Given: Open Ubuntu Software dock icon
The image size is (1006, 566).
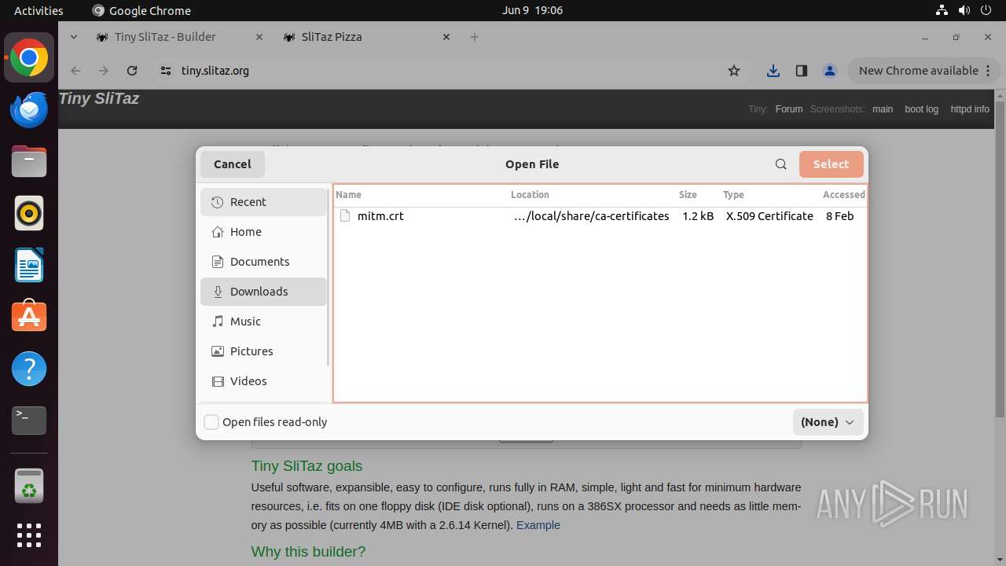Looking at the screenshot, I should pyautogui.click(x=29, y=317).
